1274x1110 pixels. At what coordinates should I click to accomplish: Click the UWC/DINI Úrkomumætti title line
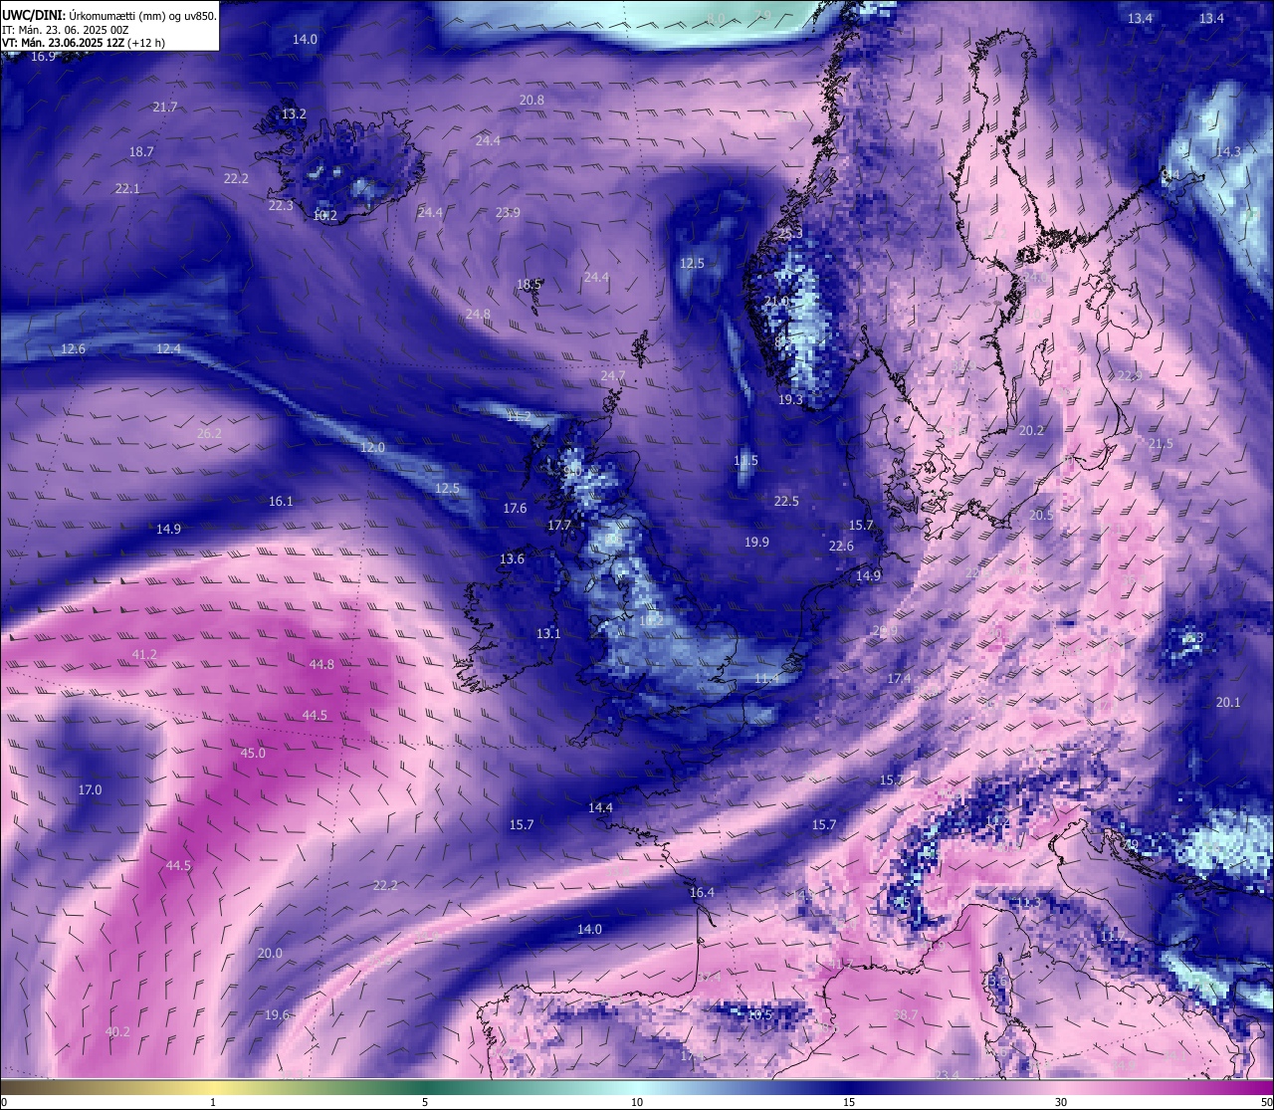(107, 16)
